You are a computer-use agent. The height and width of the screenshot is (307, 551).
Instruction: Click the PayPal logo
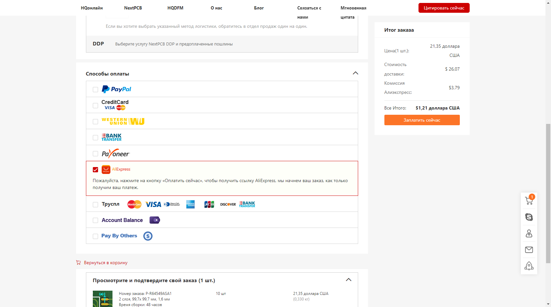(116, 89)
